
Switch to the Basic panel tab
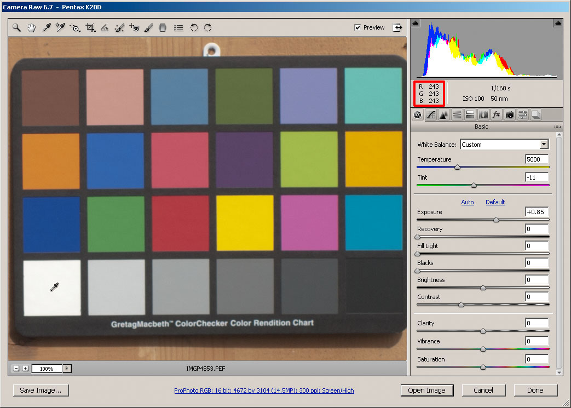418,115
